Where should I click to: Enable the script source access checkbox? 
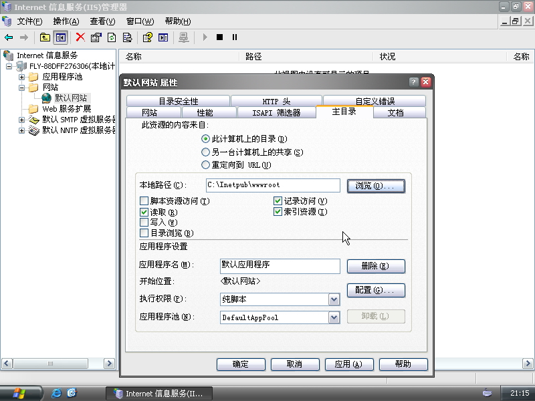click(x=144, y=201)
